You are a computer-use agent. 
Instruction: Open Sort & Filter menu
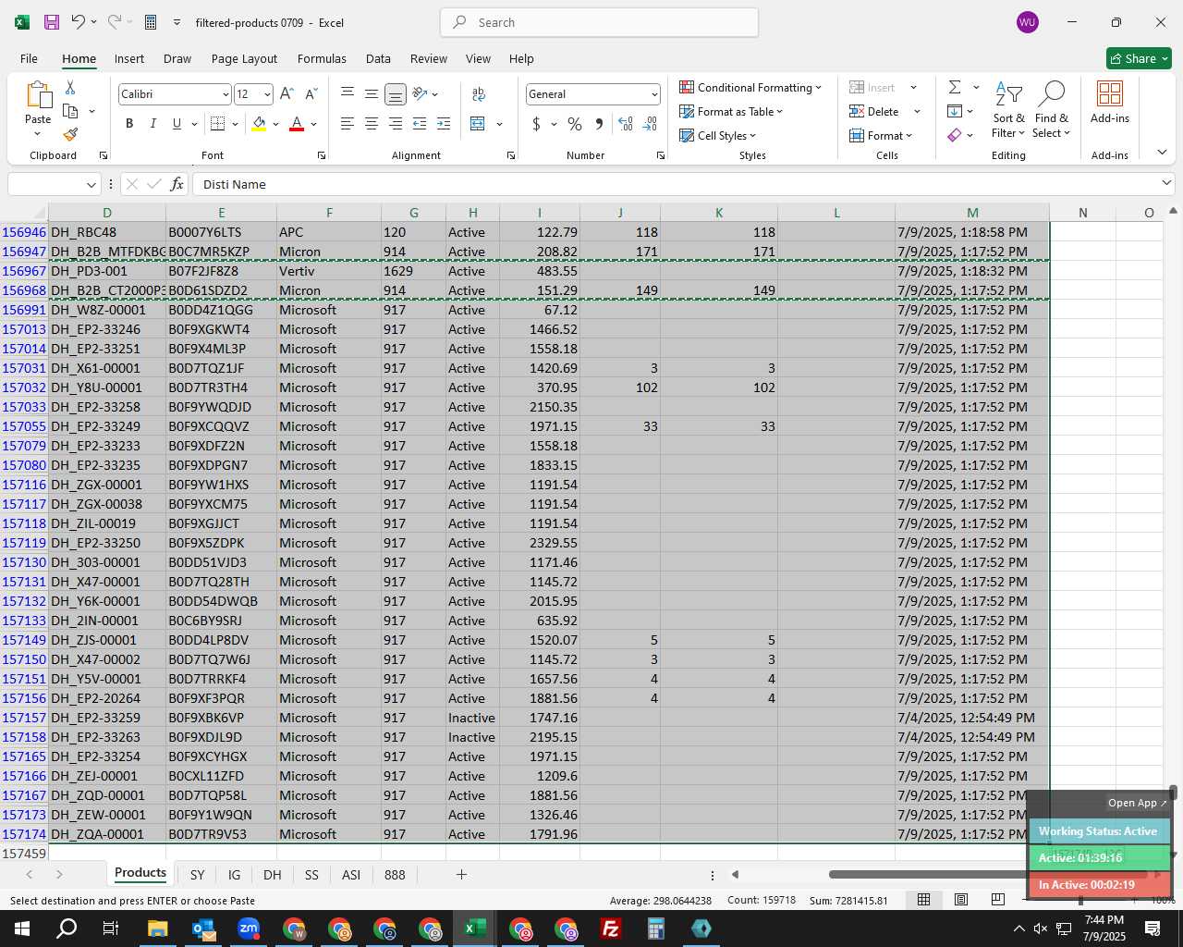click(x=1008, y=109)
